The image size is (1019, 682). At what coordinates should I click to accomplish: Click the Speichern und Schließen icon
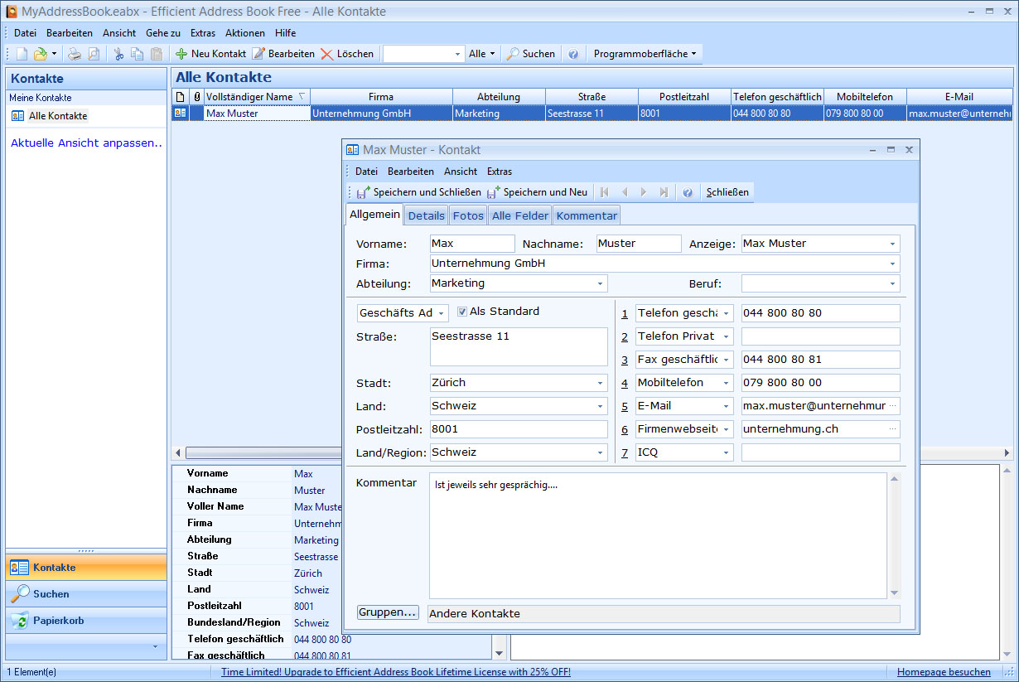pos(363,192)
